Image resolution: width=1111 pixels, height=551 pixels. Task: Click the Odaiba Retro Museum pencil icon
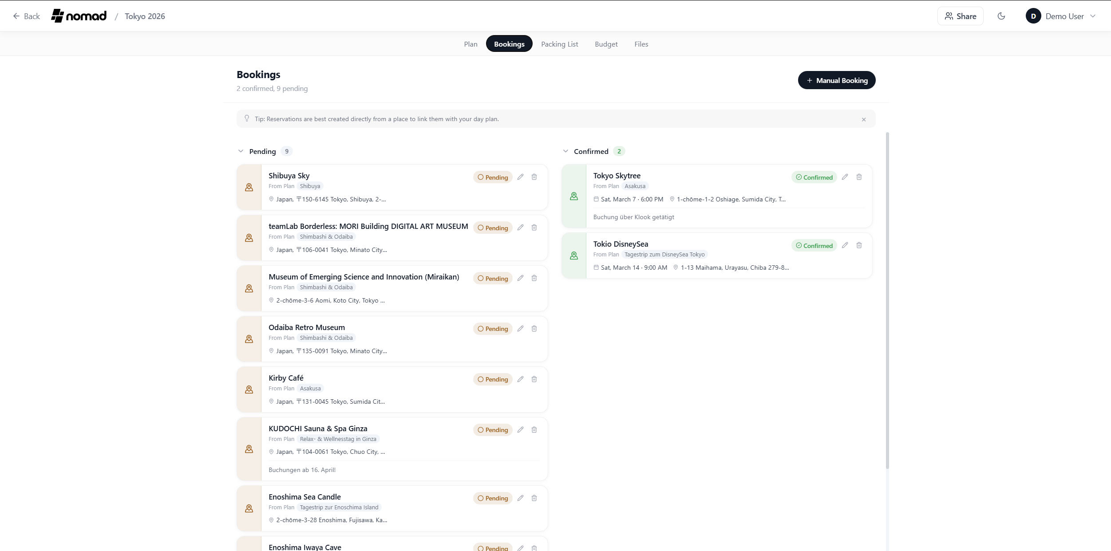click(x=520, y=329)
